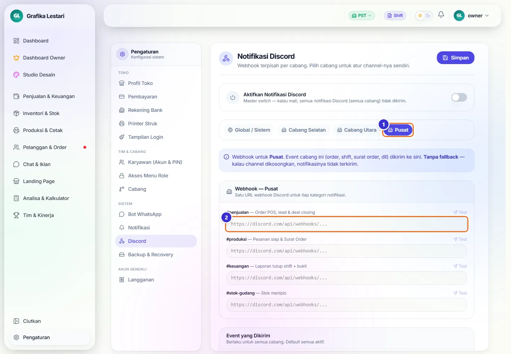The height and width of the screenshot is (354, 511).
Task: Open Printer Struk settings
Action: (x=156, y=124)
